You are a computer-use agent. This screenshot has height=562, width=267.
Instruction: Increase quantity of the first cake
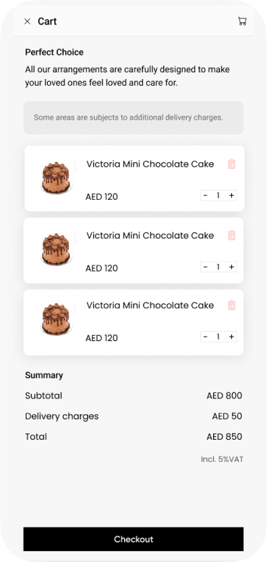(231, 196)
